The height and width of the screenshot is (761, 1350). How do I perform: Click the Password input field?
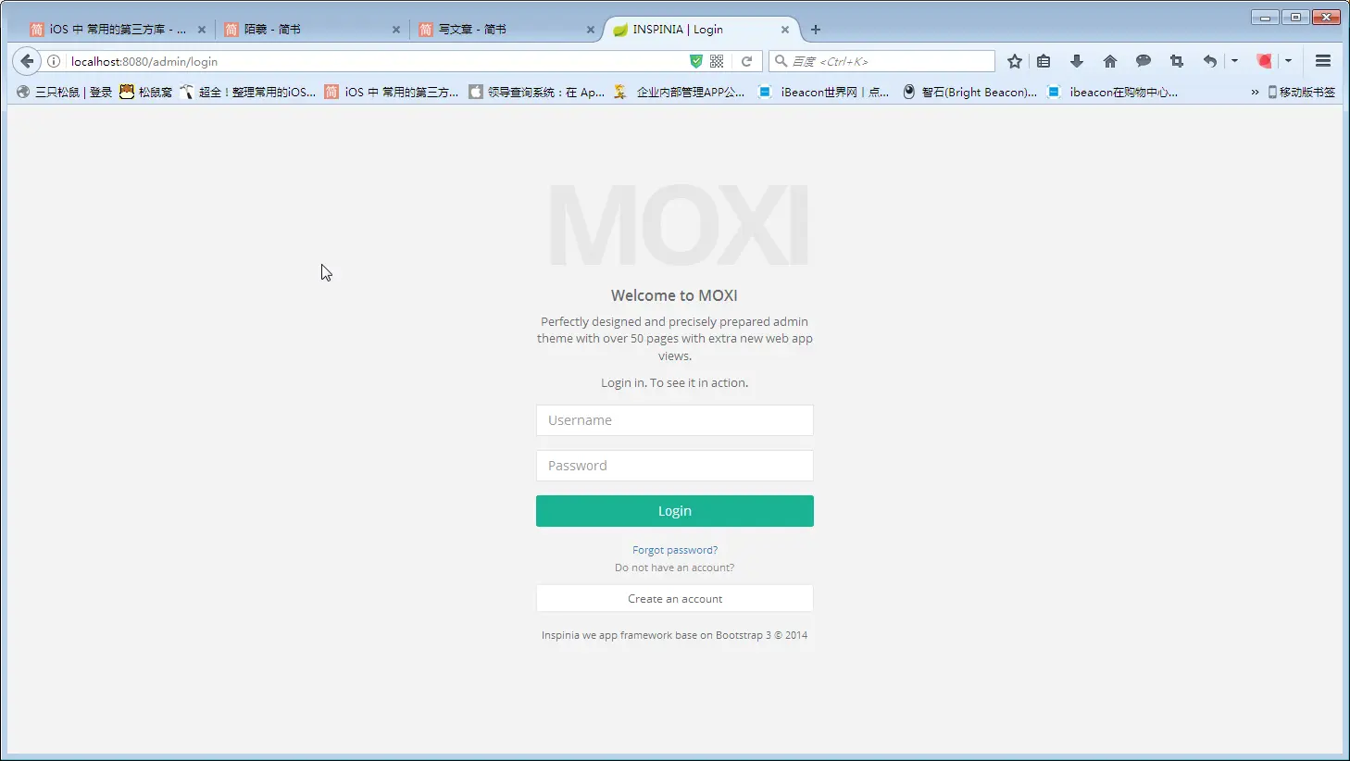[x=674, y=466]
